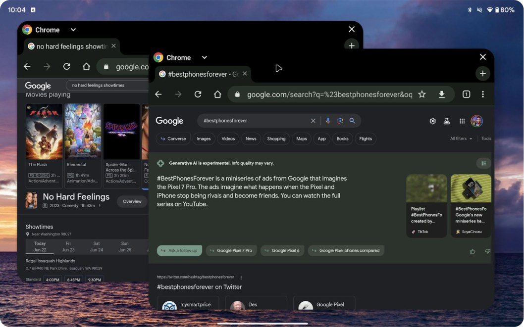Switch to News results
Screen dimensions: 524x327
point(251,139)
